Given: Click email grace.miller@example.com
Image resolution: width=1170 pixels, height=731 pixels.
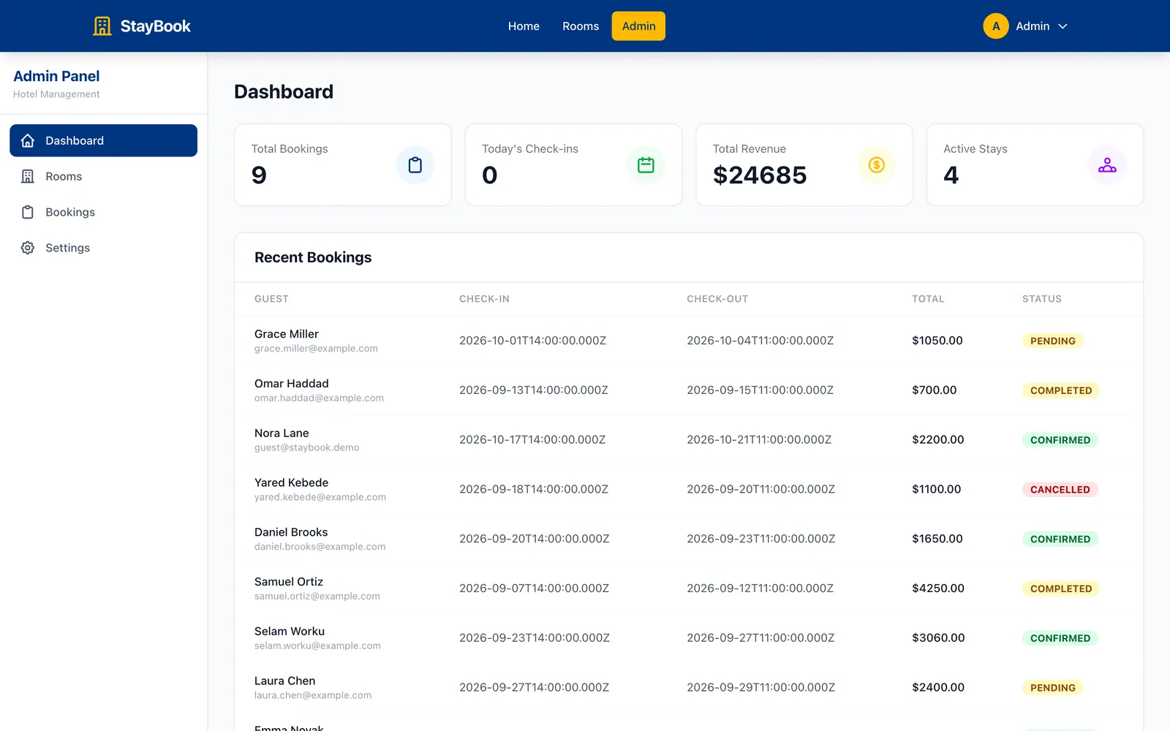Looking at the screenshot, I should coord(316,349).
